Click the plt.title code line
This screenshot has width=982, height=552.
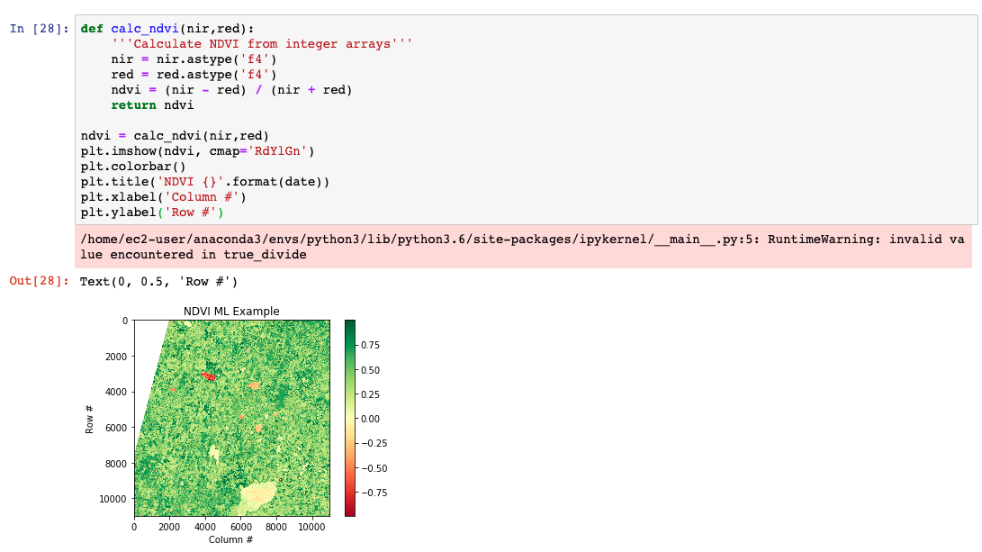(x=205, y=182)
